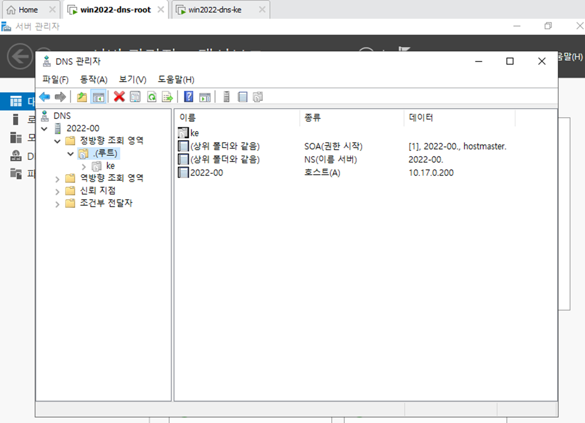Screen dimensions: 585x423
Task: Click the 호스트(A) type cell
Action: point(322,173)
